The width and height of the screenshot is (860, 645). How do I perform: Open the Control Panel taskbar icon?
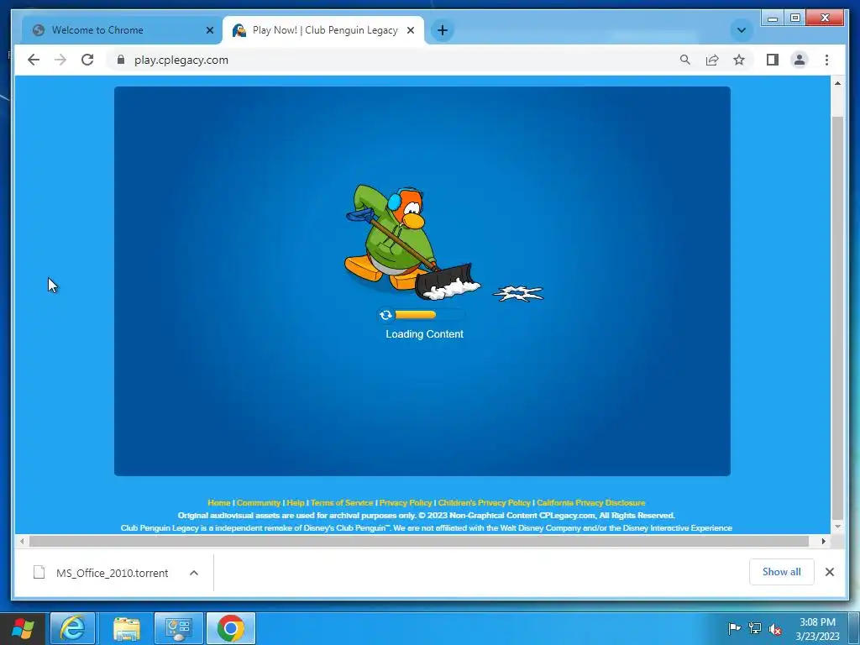(179, 628)
